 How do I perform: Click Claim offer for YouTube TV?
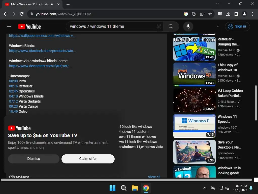(x=88, y=159)
